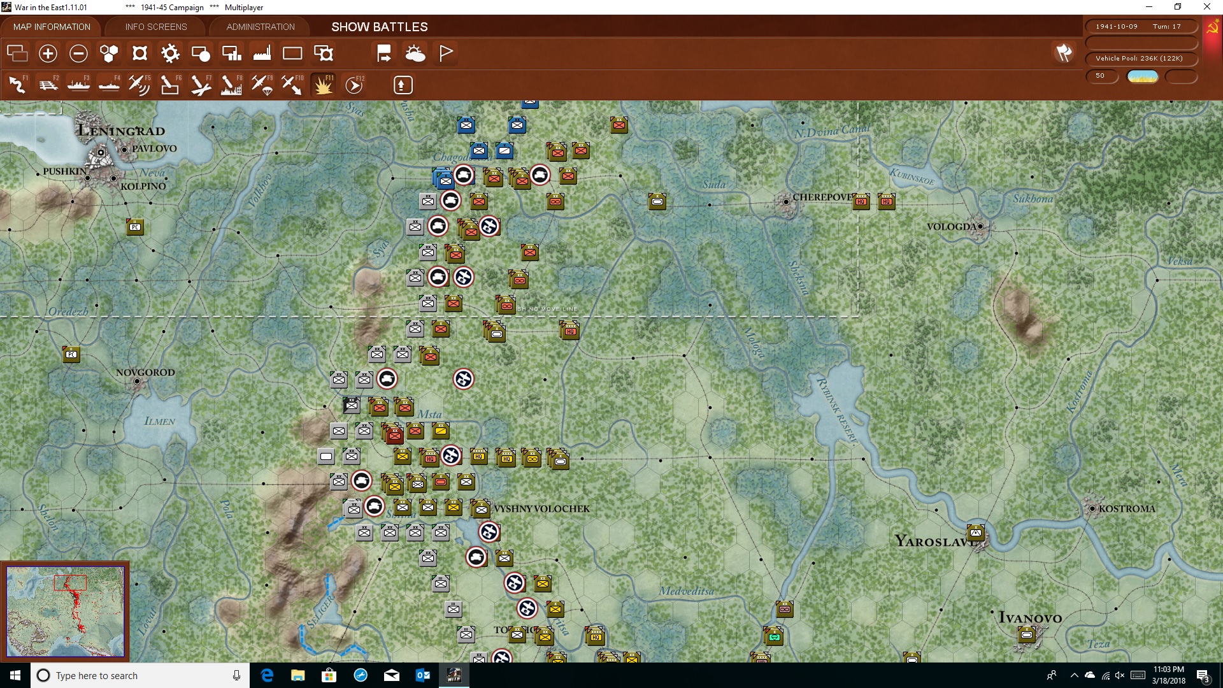
Task: Toggle the screens with crosshair icon
Action: tap(324, 54)
